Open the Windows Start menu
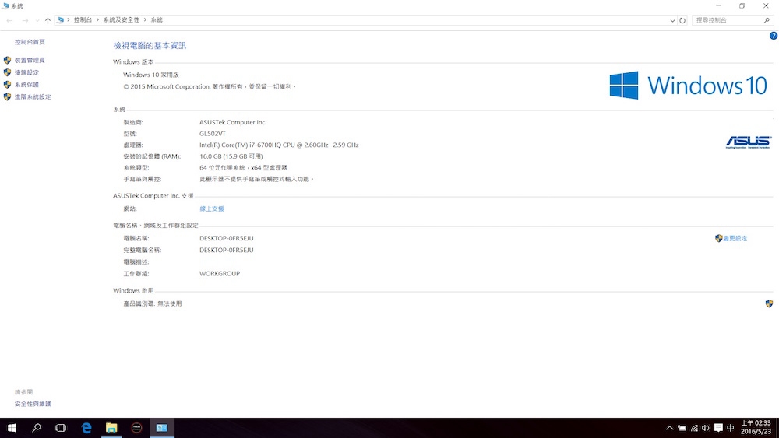The width and height of the screenshot is (779, 438). tap(12, 428)
